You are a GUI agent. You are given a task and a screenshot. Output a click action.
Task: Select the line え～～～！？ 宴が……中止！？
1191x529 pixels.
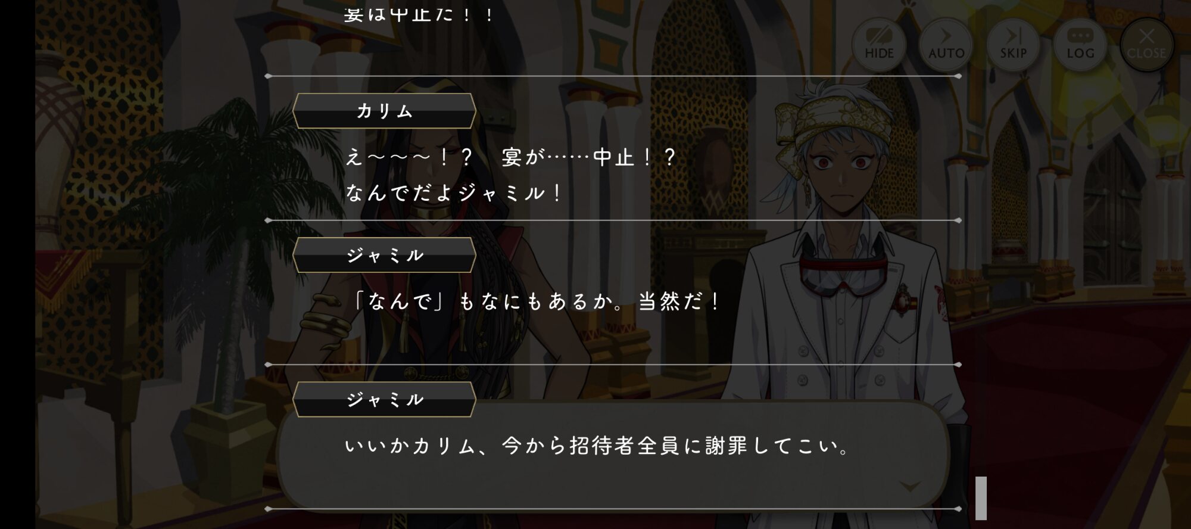coord(512,157)
